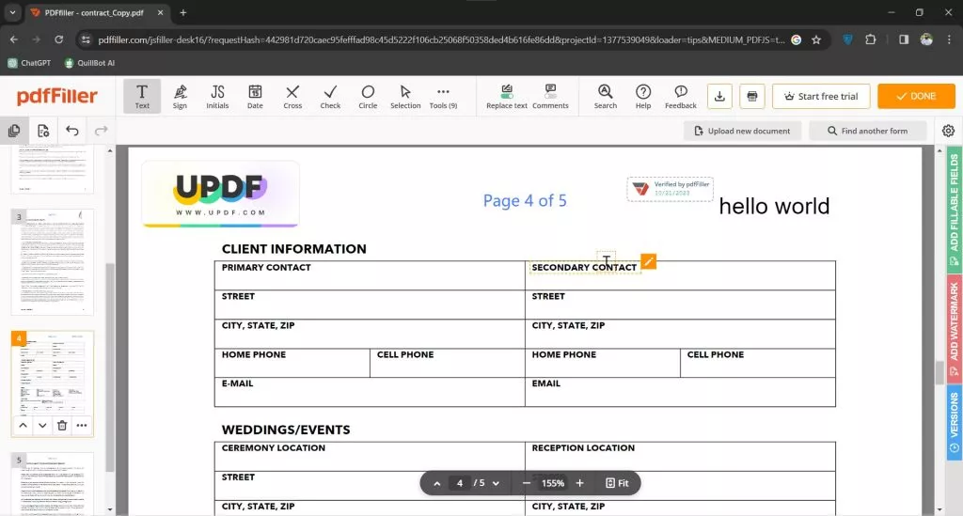Open page 5 thumbnail

[x=53, y=484]
